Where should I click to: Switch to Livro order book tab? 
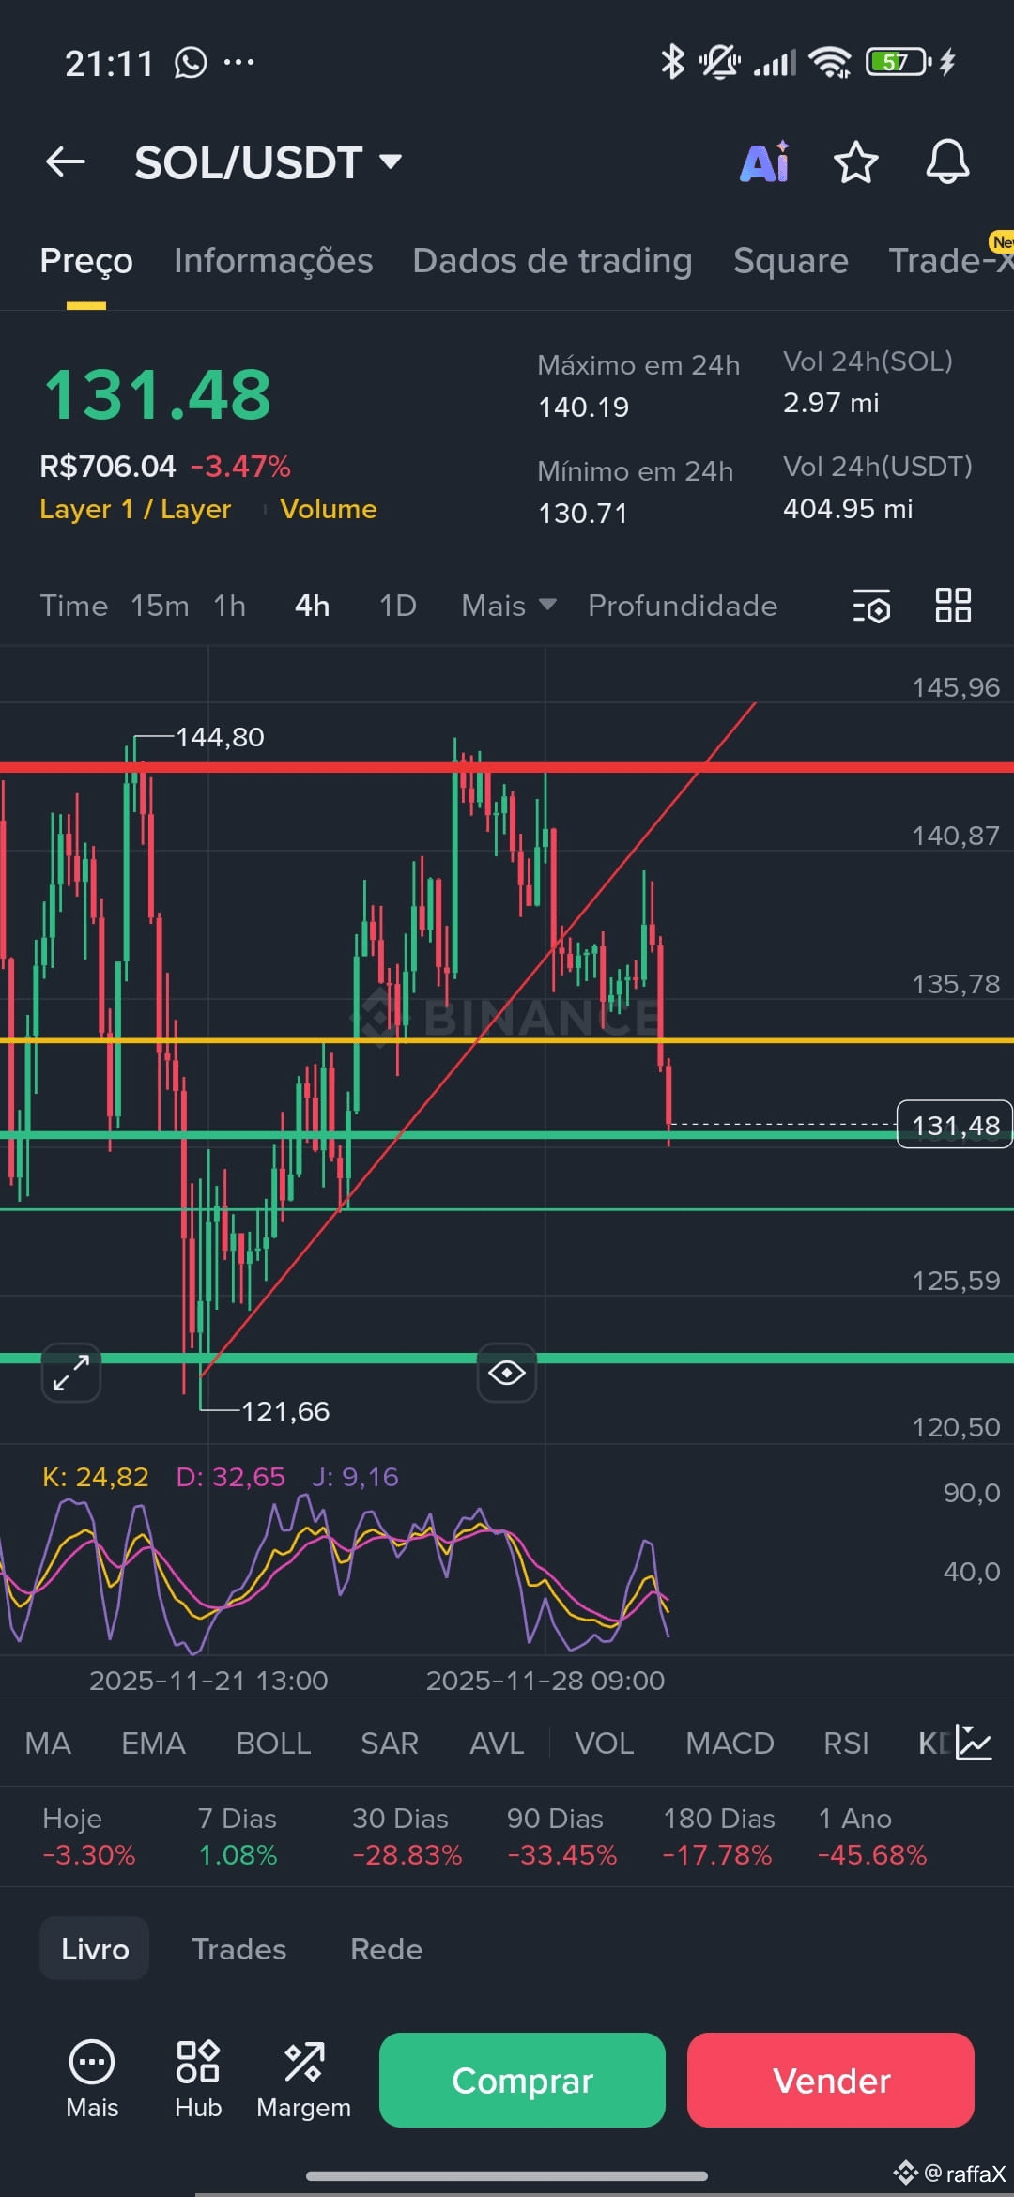(95, 1948)
